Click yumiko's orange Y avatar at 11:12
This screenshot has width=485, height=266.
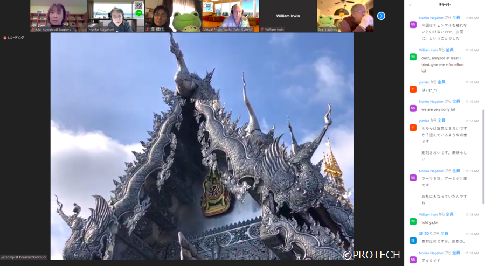click(x=413, y=128)
